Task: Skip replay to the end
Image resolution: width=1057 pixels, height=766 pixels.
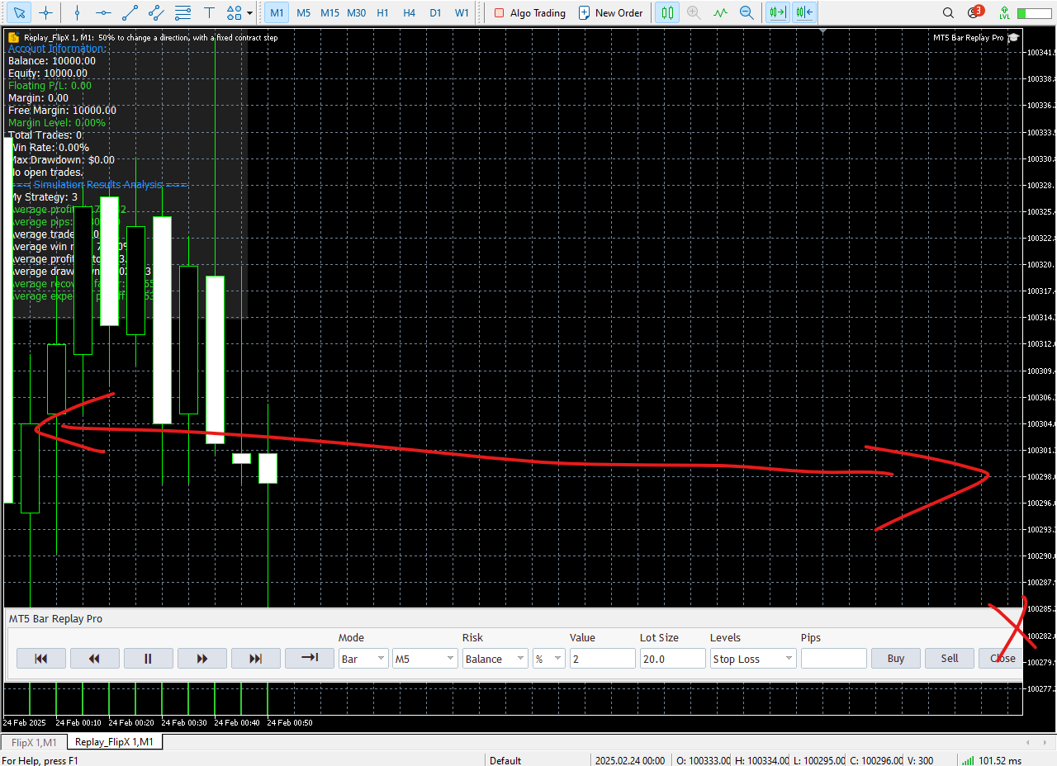Action: 256,658
